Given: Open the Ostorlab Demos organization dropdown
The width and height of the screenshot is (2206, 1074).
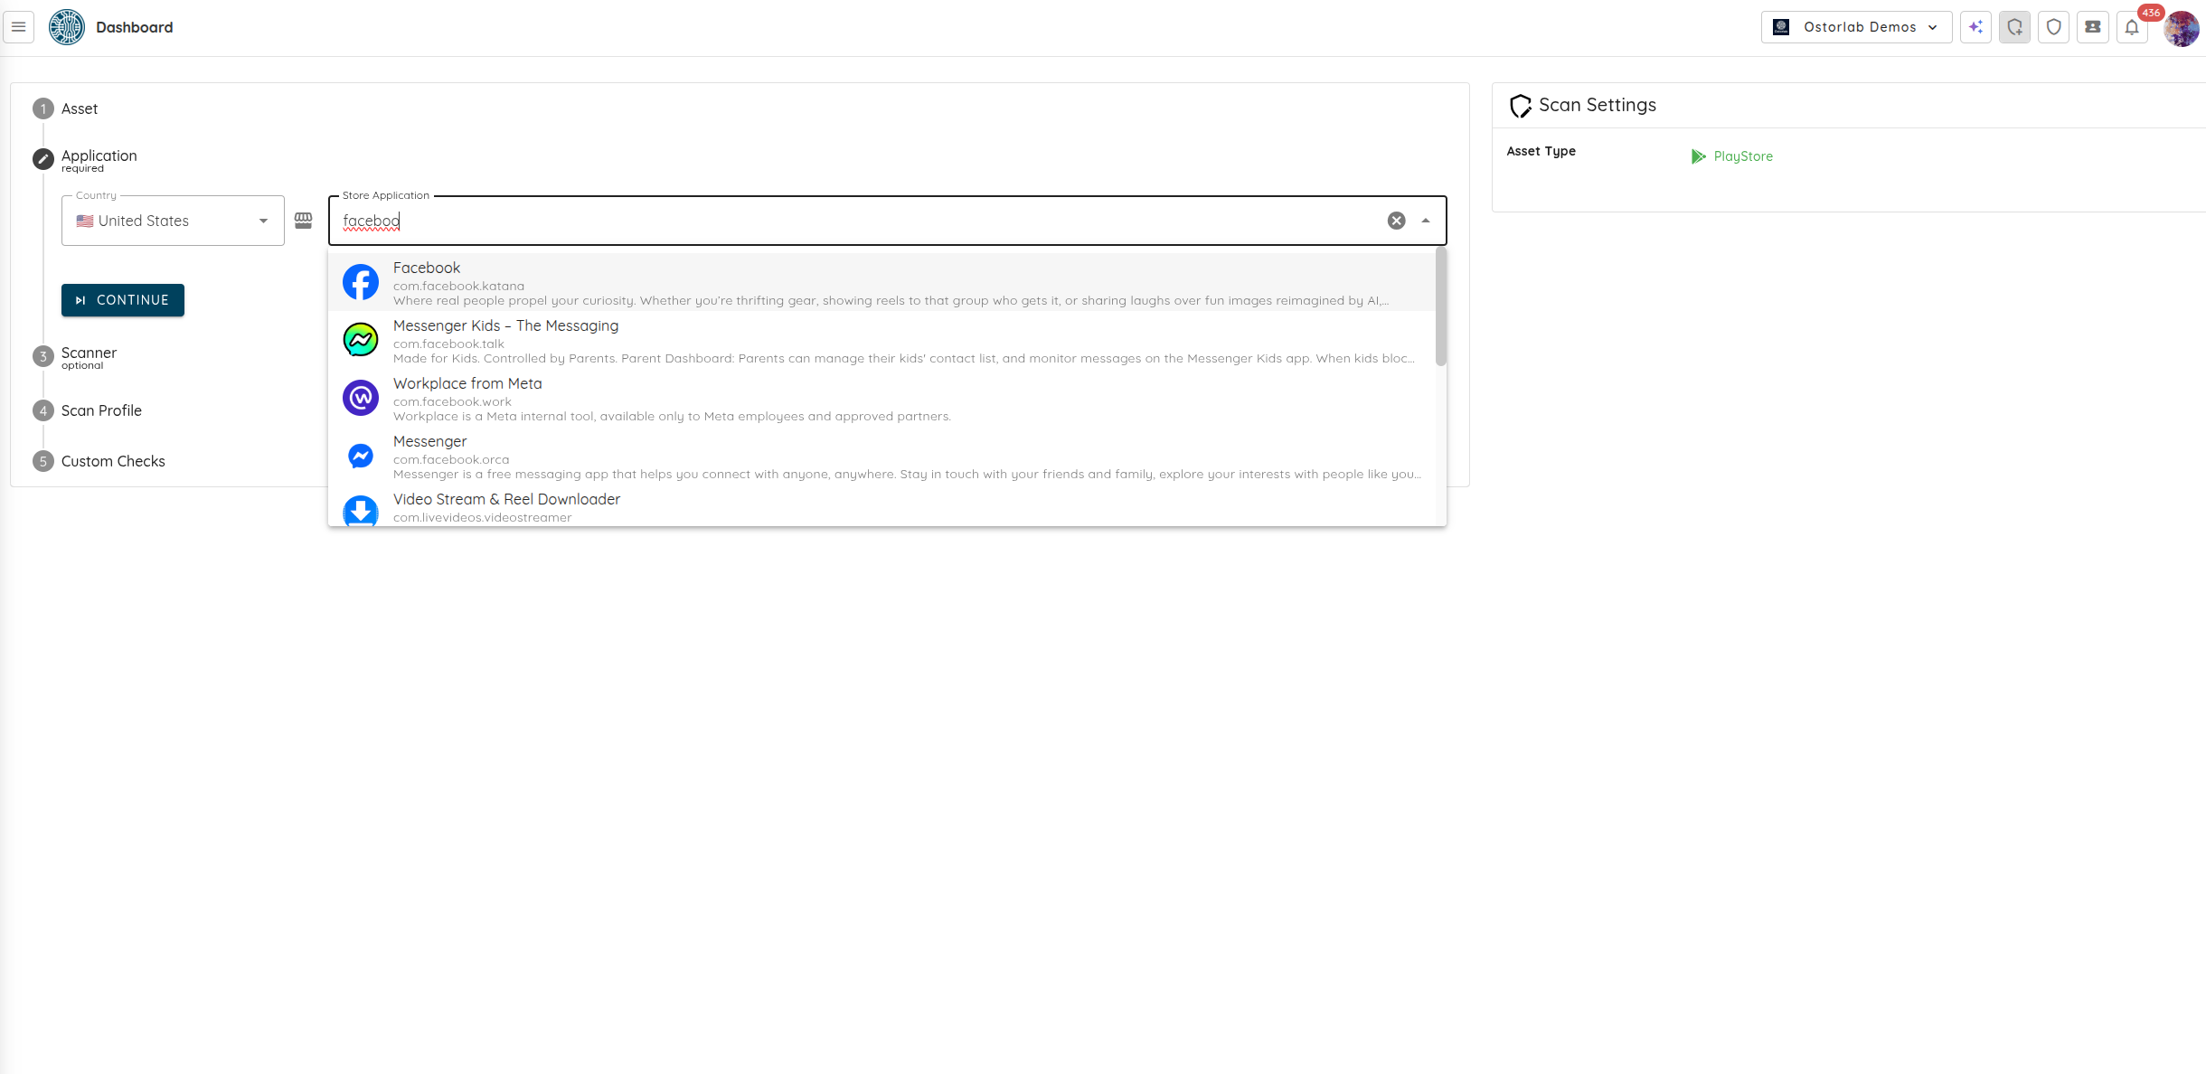Looking at the screenshot, I should [1855, 26].
